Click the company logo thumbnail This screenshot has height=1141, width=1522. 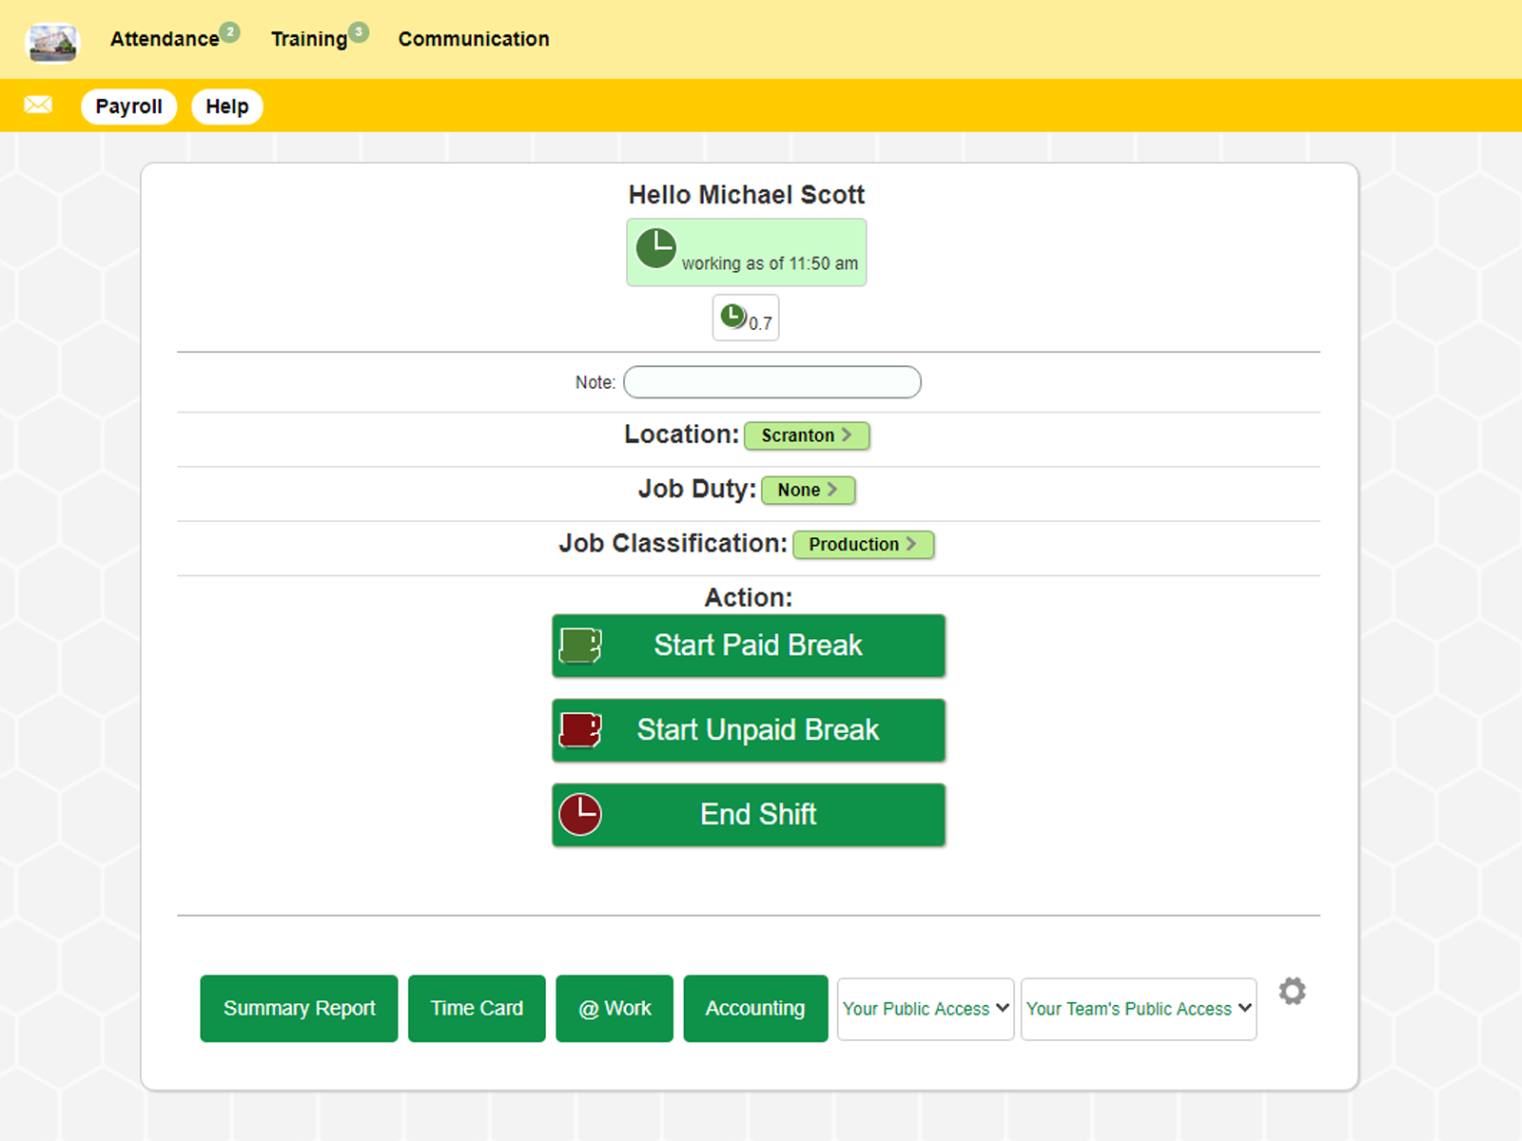pos(52,42)
